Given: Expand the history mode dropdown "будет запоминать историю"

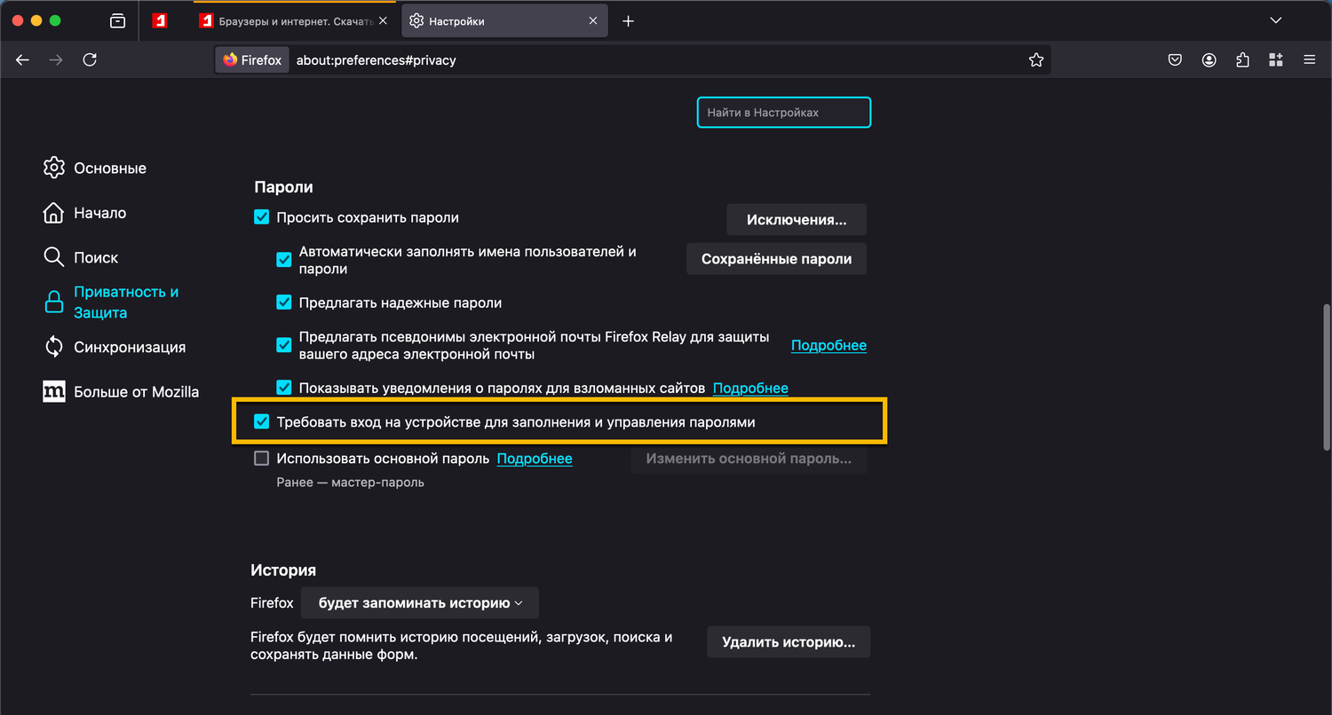Looking at the screenshot, I should tap(419, 603).
